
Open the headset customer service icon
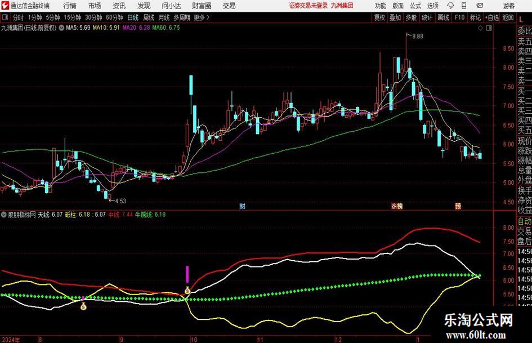[450, 6]
